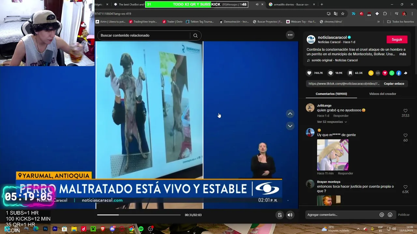Open Brave browser from the taskbar
Viewport: 417px width, 234px height.
click(x=103, y=229)
